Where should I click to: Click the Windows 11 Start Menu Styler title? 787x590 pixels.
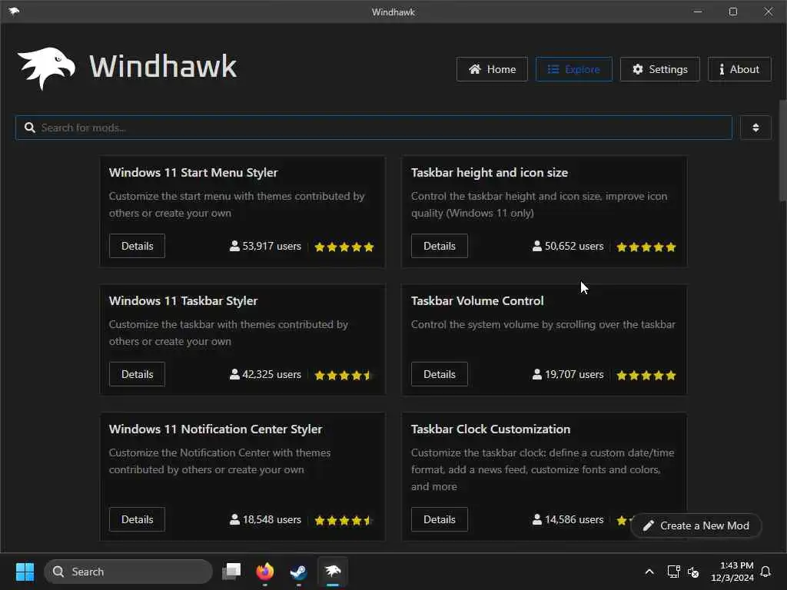click(x=193, y=173)
